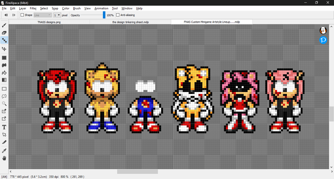334x179 pixels.
Task: Open the Animation menu
Action: 101,8
